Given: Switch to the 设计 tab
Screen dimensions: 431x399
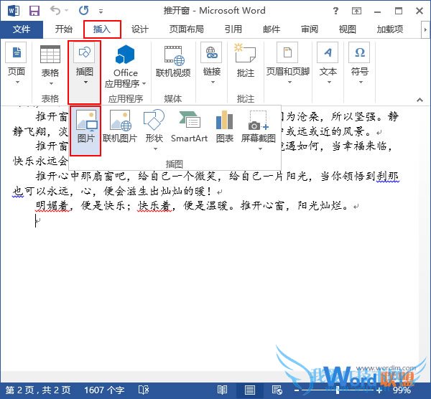Looking at the screenshot, I should 140,29.
